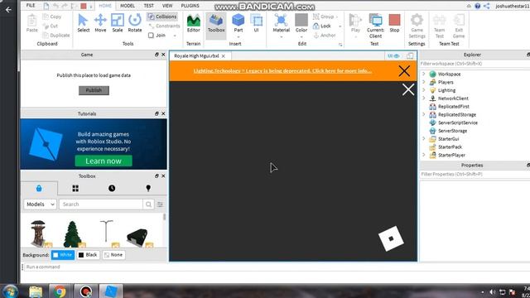Insert a Part from ribbon
Image resolution: width=530 pixels, height=298 pixels.
[238, 24]
